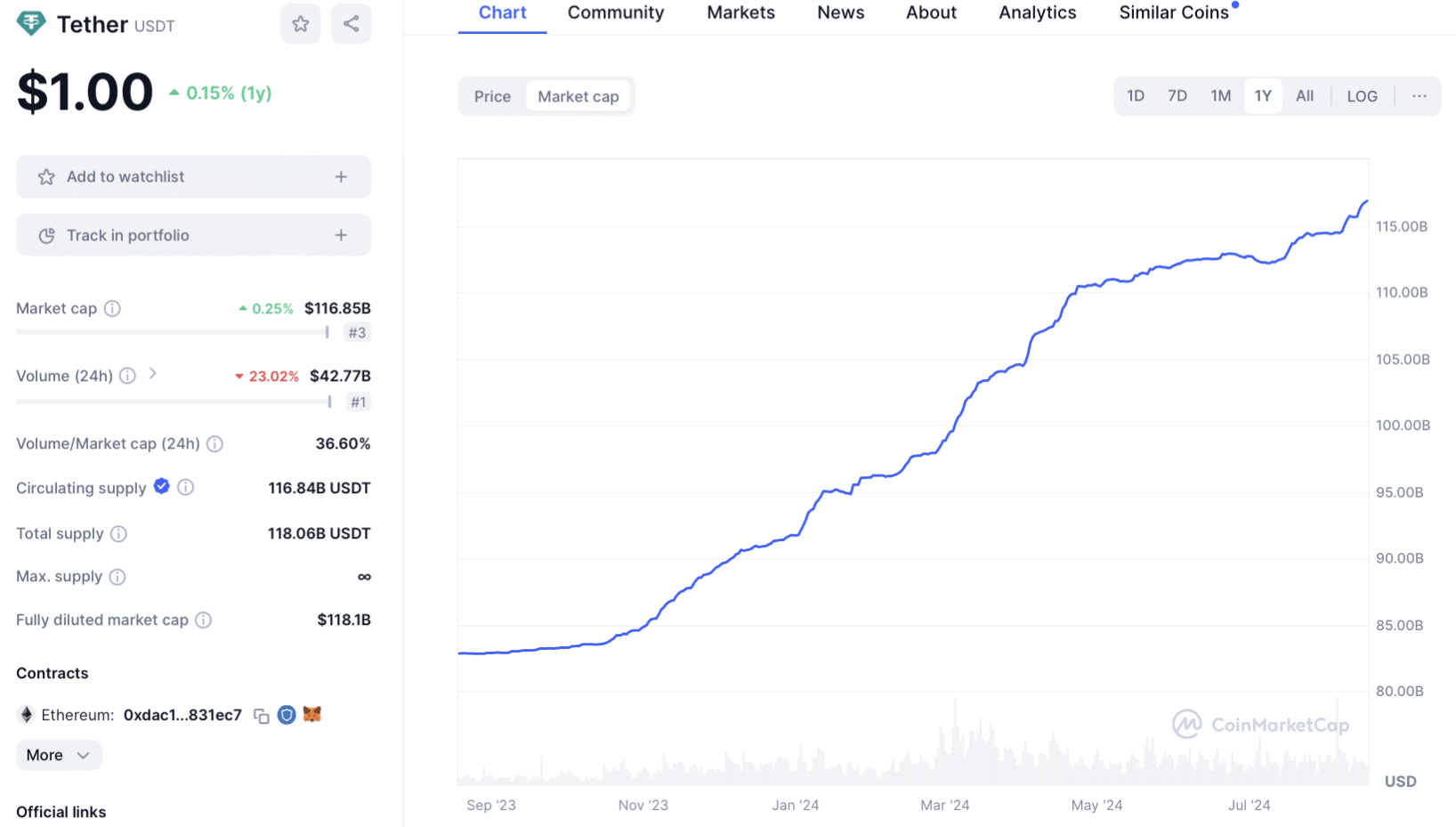The image size is (1456, 827).
Task: Click the Jan '24 date axis label
Action: click(x=795, y=805)
